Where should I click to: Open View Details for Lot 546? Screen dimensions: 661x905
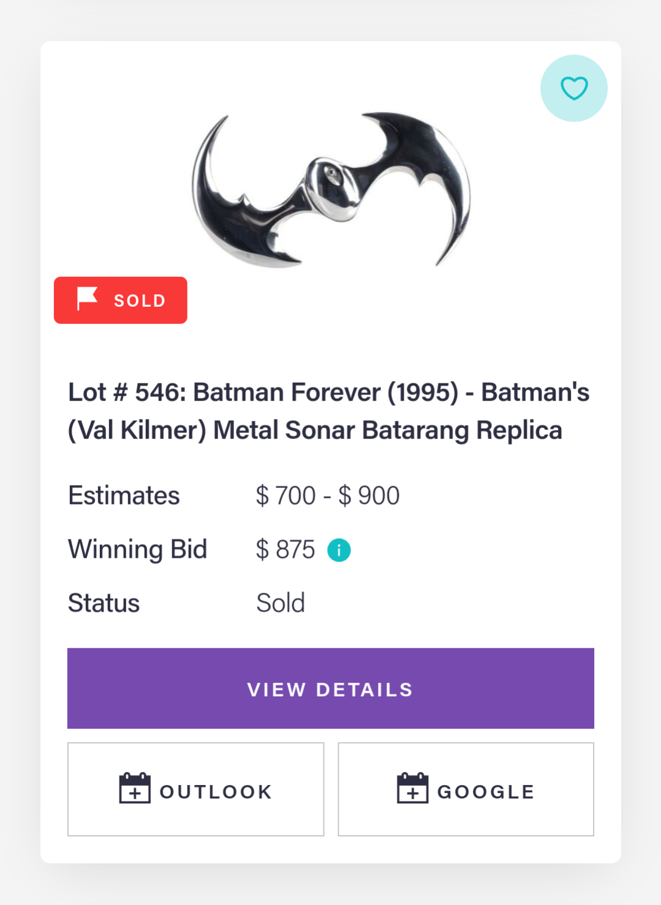(x=331, y=688)
